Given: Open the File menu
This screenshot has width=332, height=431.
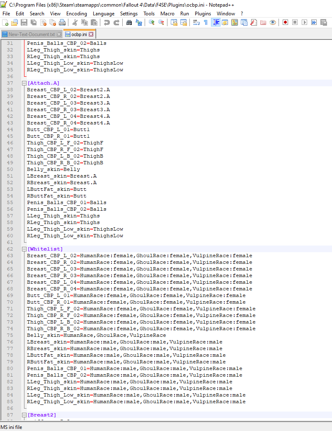Looking at the screenshot, I should click(x=6, y=13).
